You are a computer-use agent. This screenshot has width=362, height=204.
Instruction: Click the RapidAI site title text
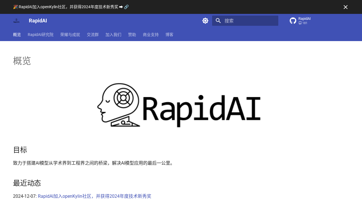tap(38, 20)
